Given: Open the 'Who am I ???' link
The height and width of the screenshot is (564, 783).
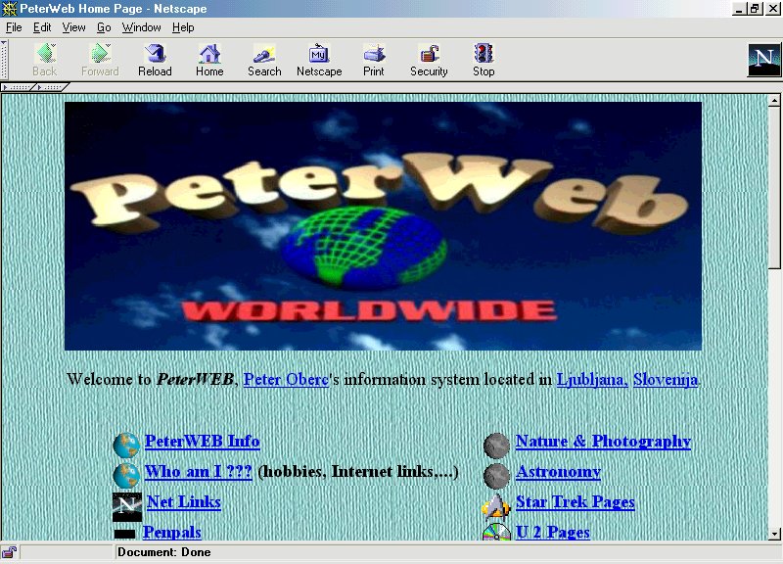Looking at the screenshot, I should click(199, 472).
